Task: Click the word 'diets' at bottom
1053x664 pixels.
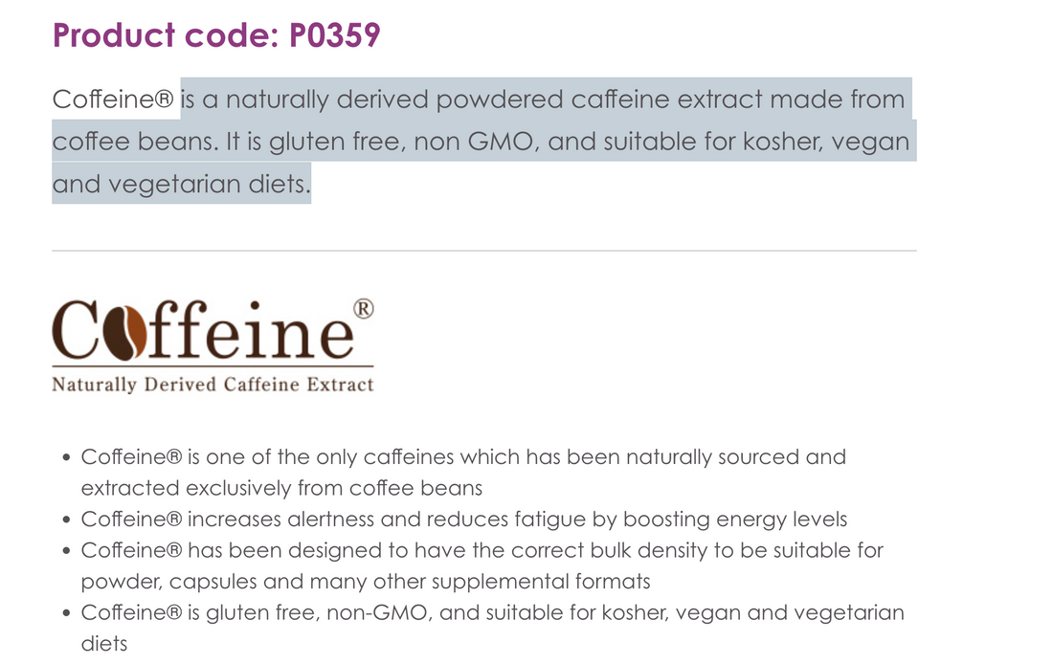Action: pyautogui.click(x=104, y=643)
